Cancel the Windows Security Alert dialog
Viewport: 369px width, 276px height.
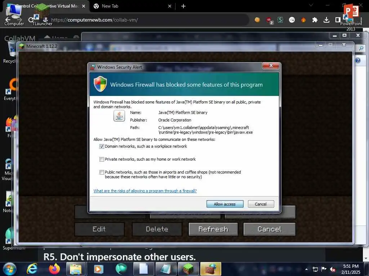[x=261, y=204]
